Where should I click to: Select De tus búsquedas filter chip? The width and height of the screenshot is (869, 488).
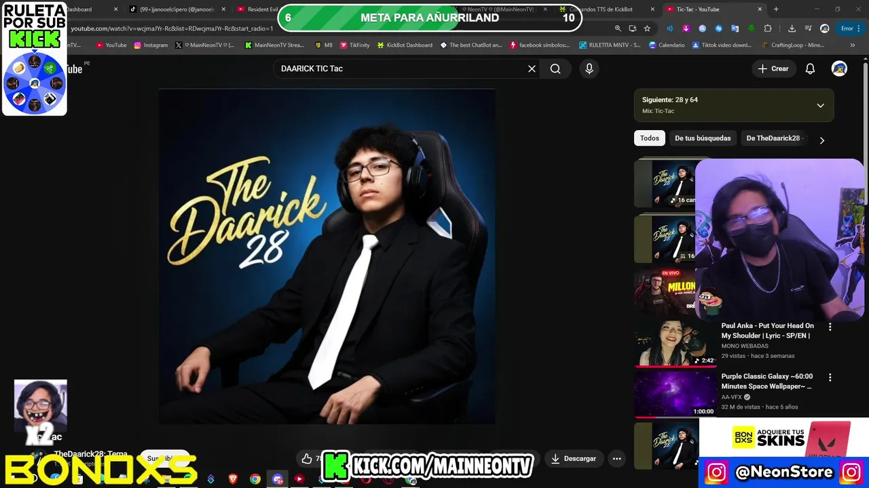(x=703, y=138)
